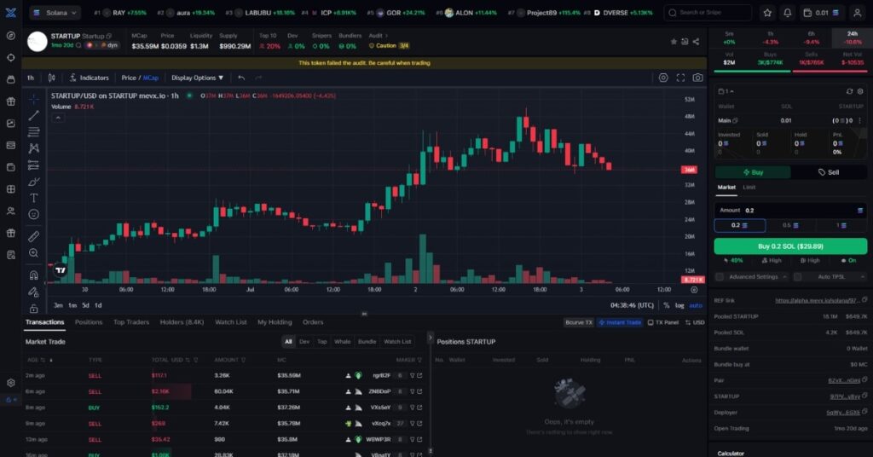This screenshot has width=873, height=457.
Task: Select the ruler measure tool
Action: (x=34, y=236)
